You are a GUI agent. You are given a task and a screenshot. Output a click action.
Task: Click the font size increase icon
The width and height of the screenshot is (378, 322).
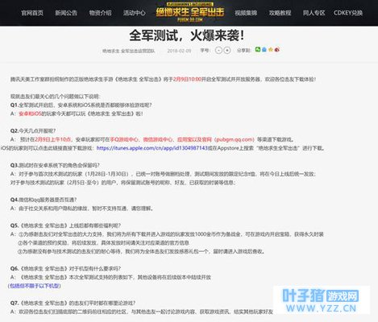(227, 50)
